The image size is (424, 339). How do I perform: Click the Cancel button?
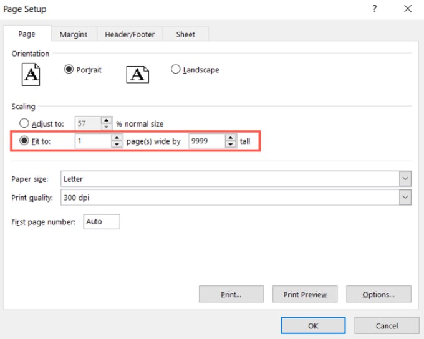(387, 325)
